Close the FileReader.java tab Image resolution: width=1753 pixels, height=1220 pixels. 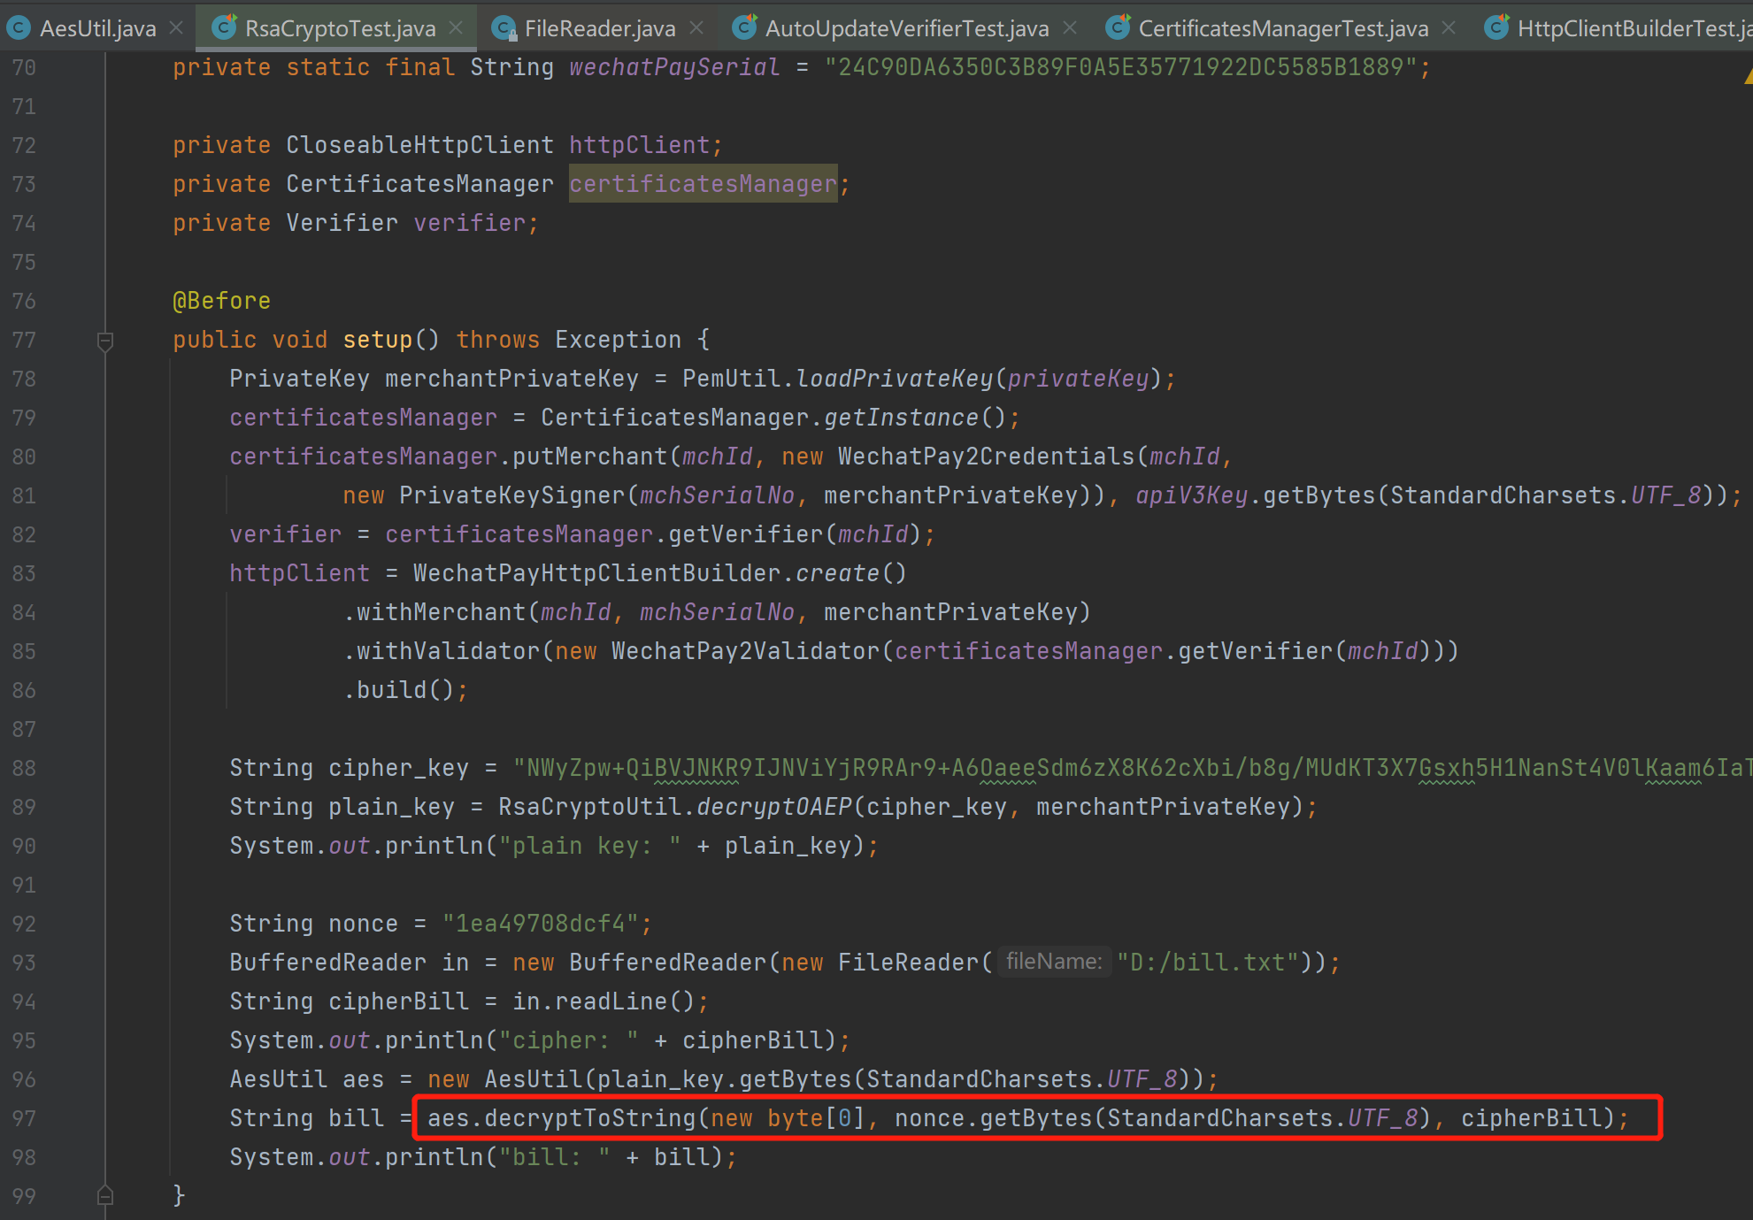696,28
